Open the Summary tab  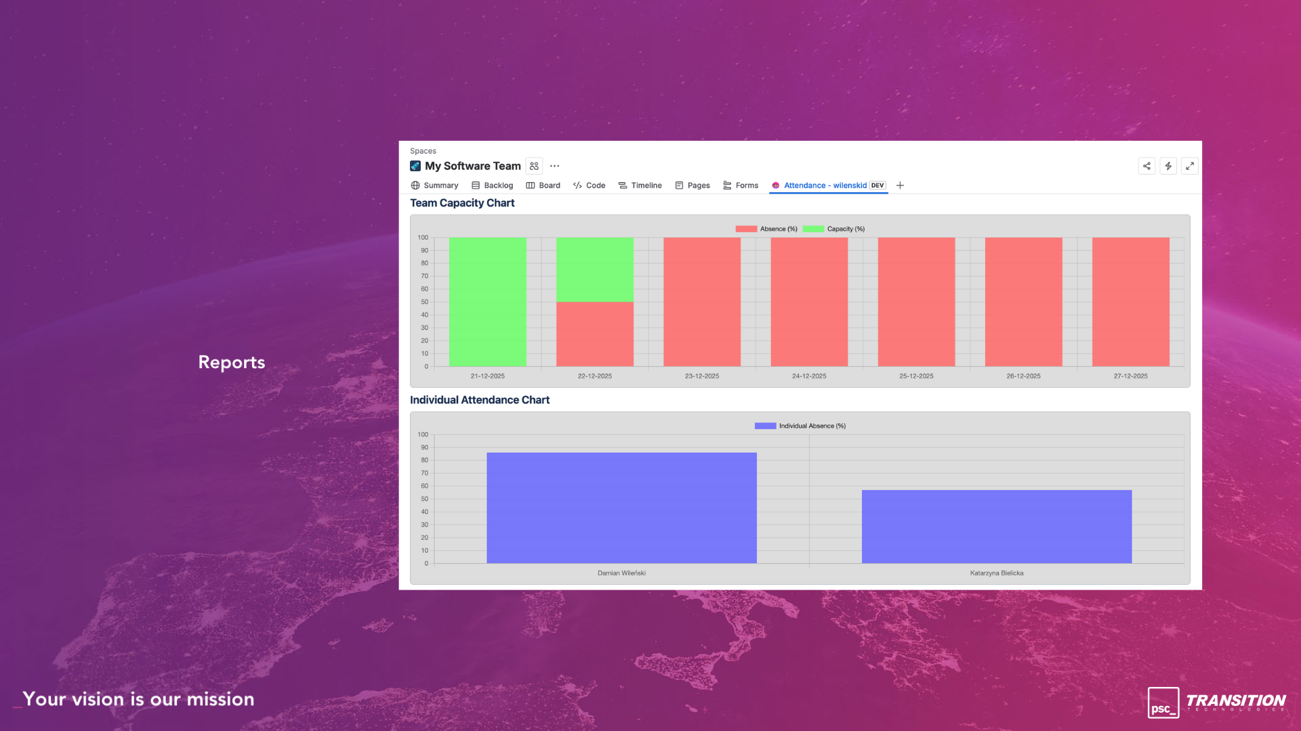[434, 185]
